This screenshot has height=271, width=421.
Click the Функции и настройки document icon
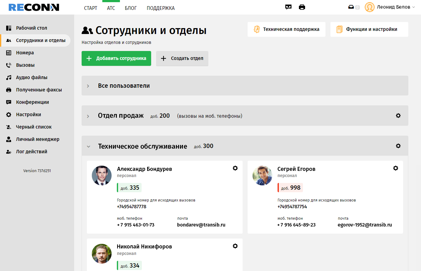(x=339, y=29)
